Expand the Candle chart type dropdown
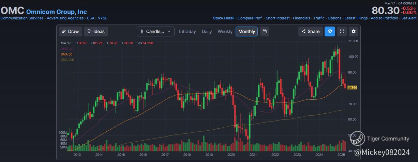This screenshot has width=418, height=162. tap(155, 31)
